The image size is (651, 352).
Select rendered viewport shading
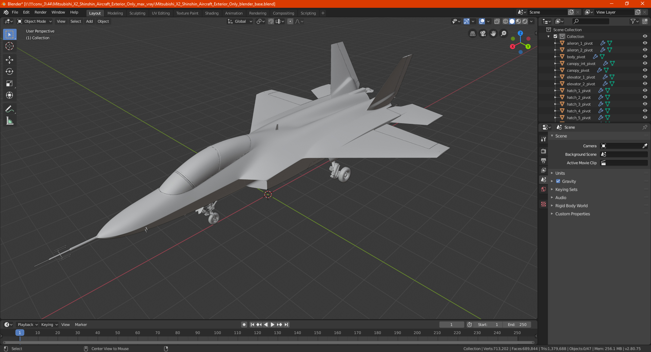coord(525,21)
